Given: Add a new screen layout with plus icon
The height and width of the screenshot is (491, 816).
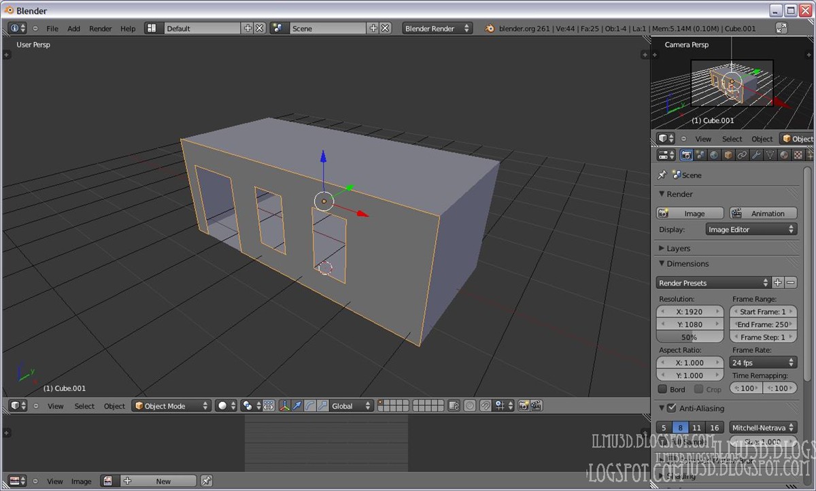Looking at the screenshot, I should (248, 28).
